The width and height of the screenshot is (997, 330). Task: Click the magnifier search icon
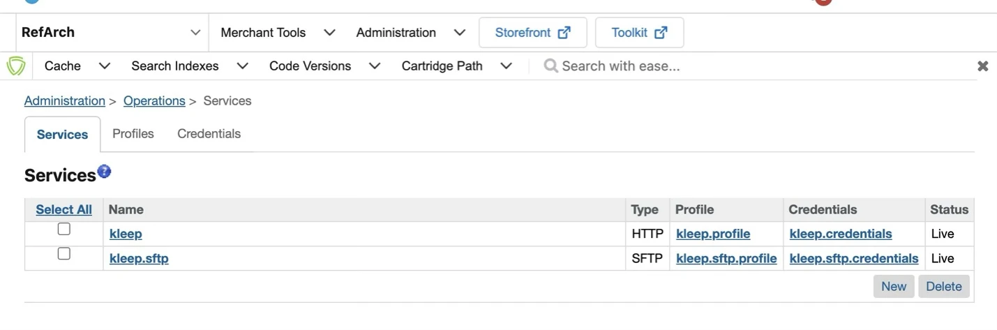(x=550, y=66)
